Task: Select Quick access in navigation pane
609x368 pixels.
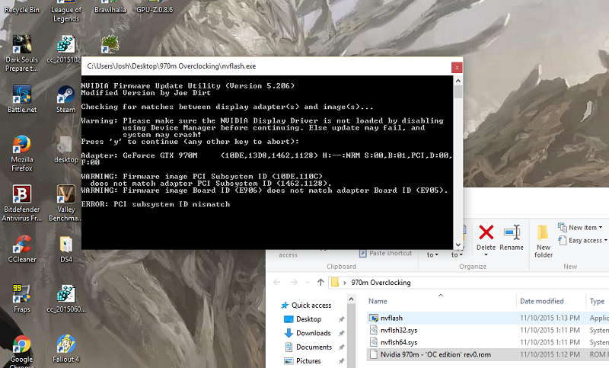Action: 306,305
